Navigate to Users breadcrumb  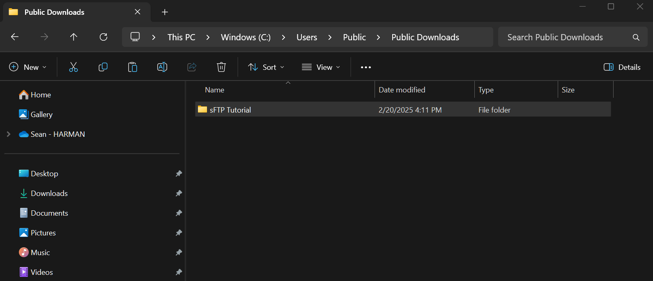pos(307,37)
